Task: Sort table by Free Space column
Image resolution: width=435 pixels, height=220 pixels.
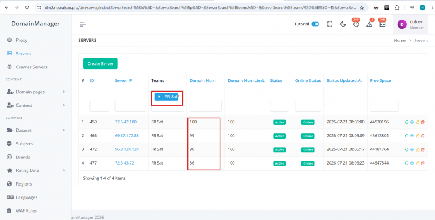Action: [x=381, y=81]
